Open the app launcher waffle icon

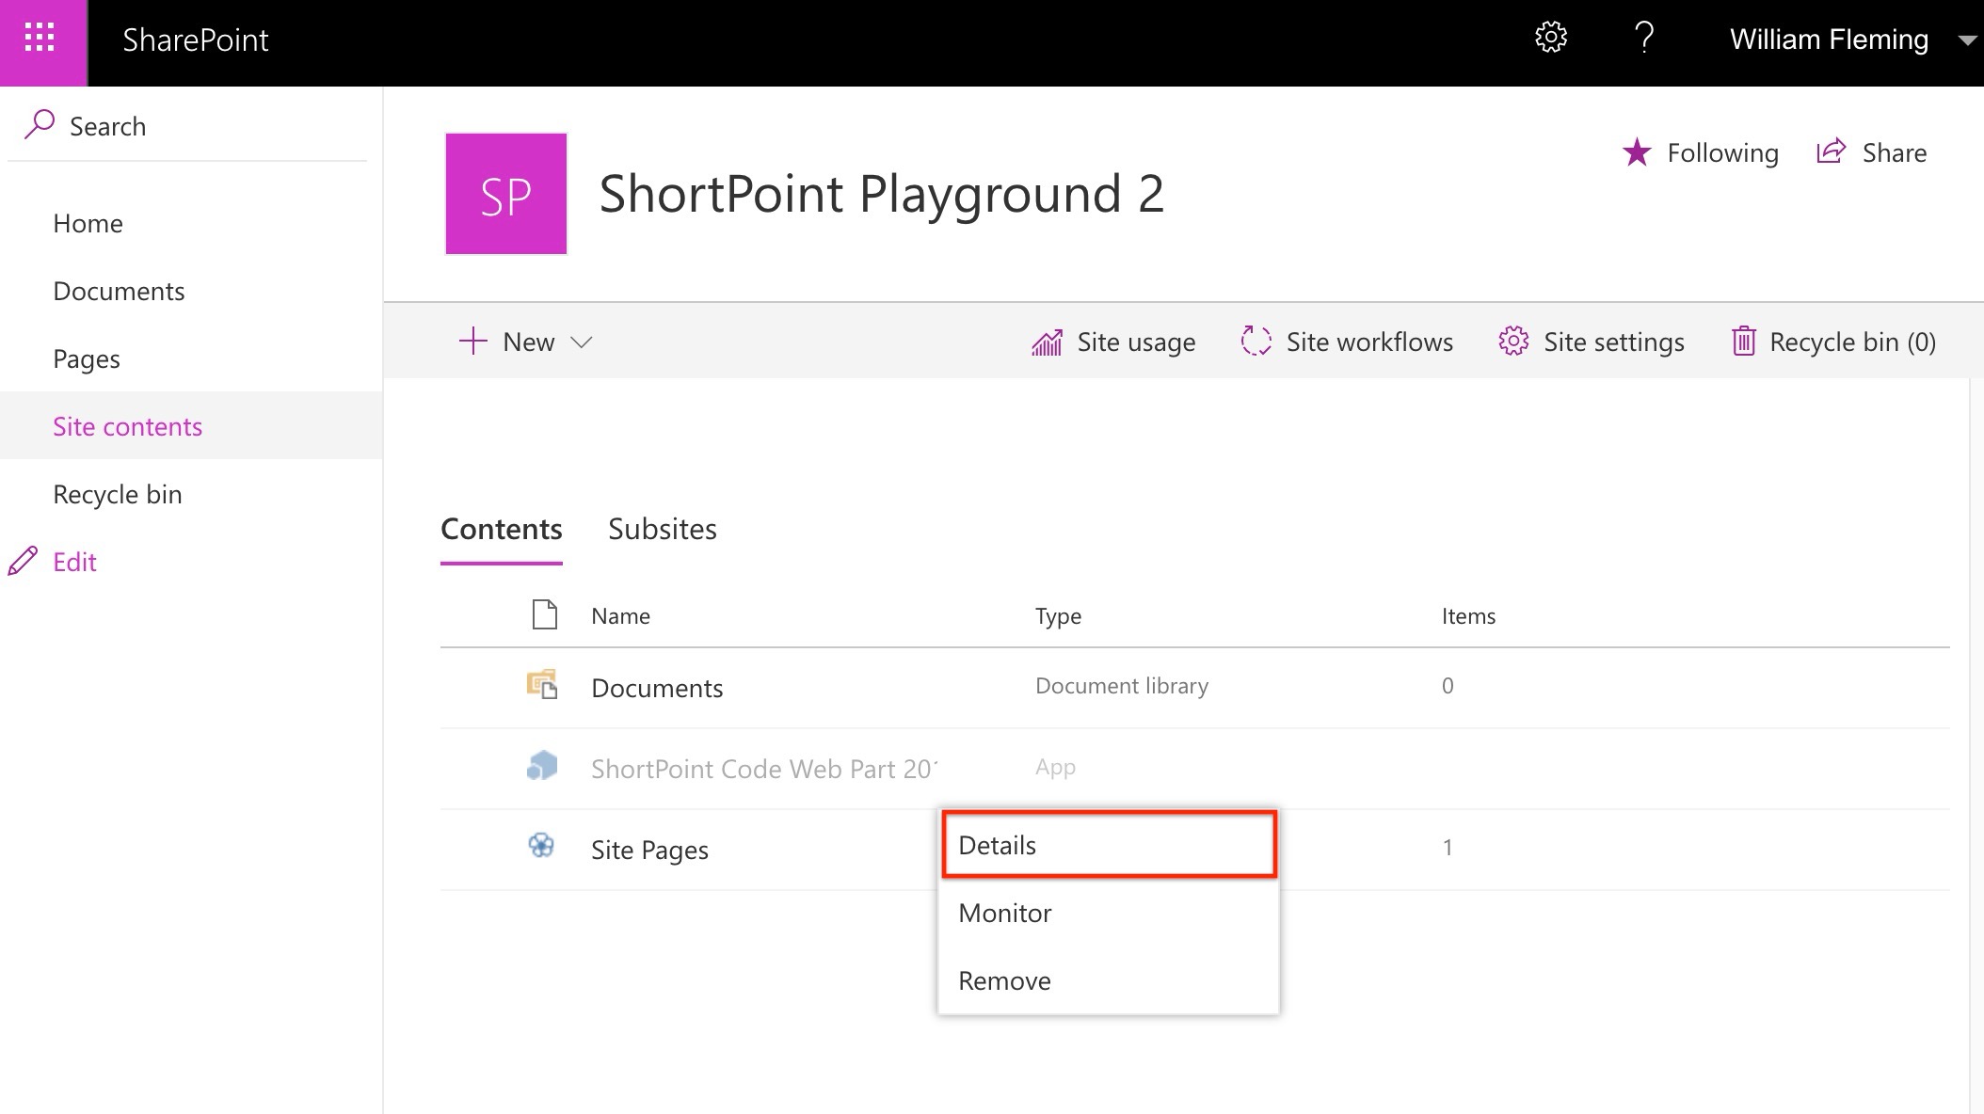[40, 40]
